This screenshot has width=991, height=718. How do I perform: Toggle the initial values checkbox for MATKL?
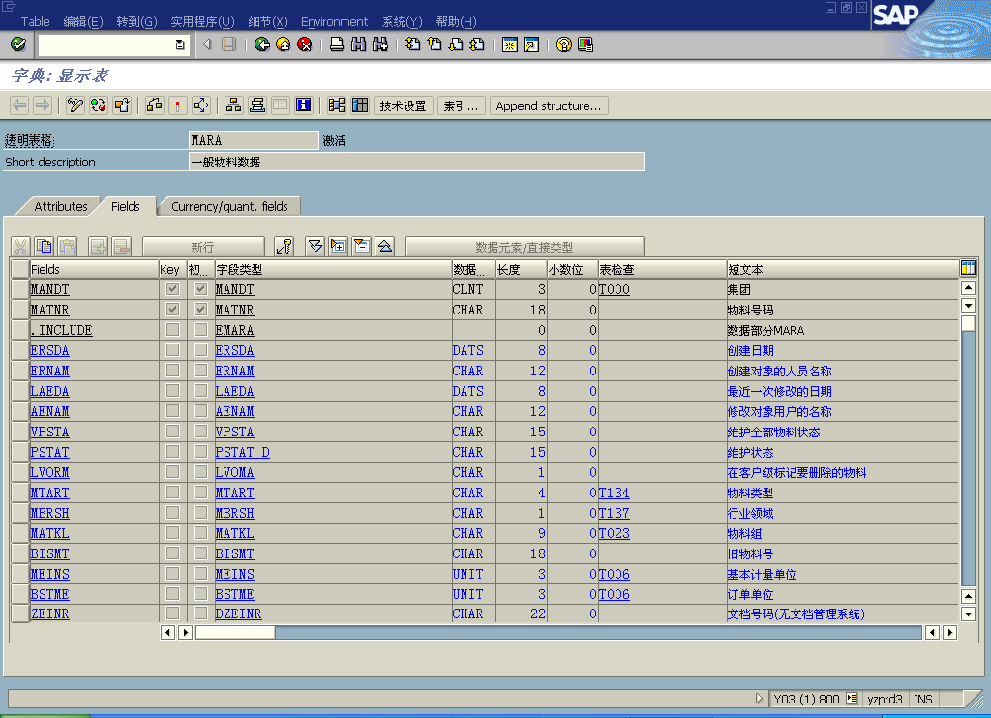coord(200,533)
